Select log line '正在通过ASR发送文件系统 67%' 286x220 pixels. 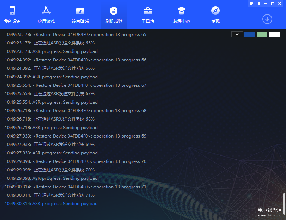[50, 94]
